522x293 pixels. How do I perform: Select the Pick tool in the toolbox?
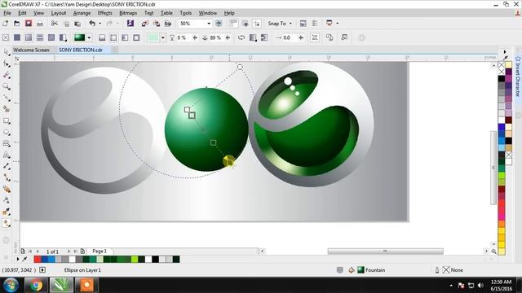[7, 52]
